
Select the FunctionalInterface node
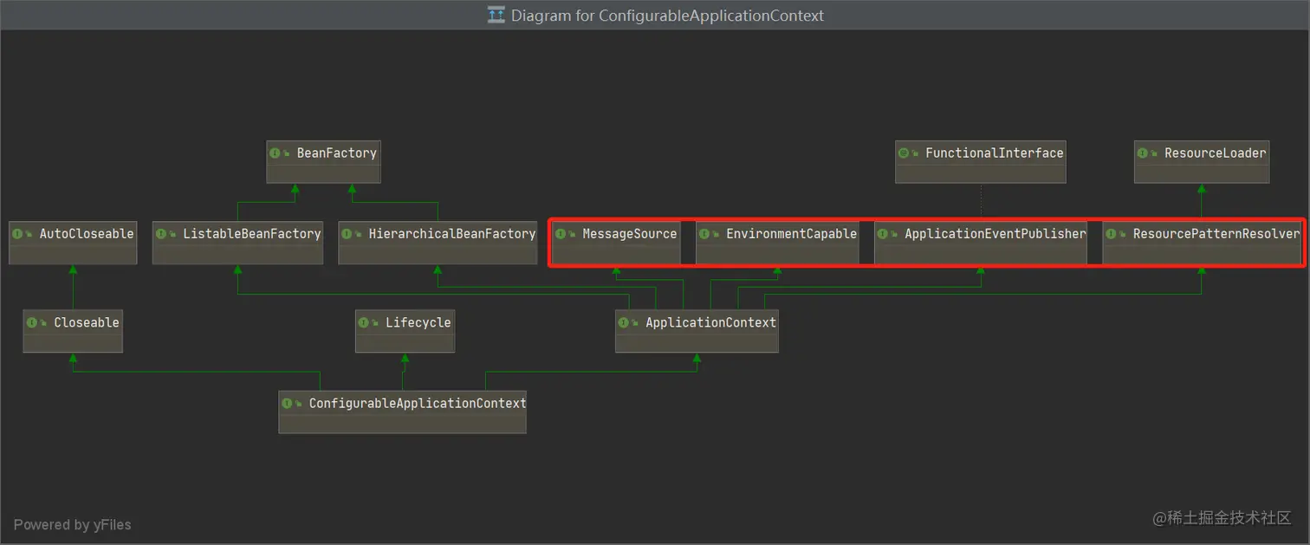[981, 161]
